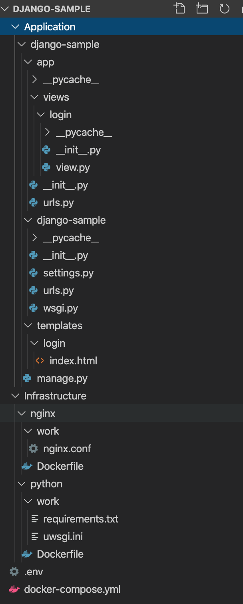Open the uwsgi.ini file
The width and height of the screenshot is (243, 604).
click(x=63, y=536)
